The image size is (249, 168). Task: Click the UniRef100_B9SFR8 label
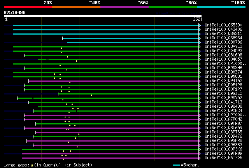(223, 141)
